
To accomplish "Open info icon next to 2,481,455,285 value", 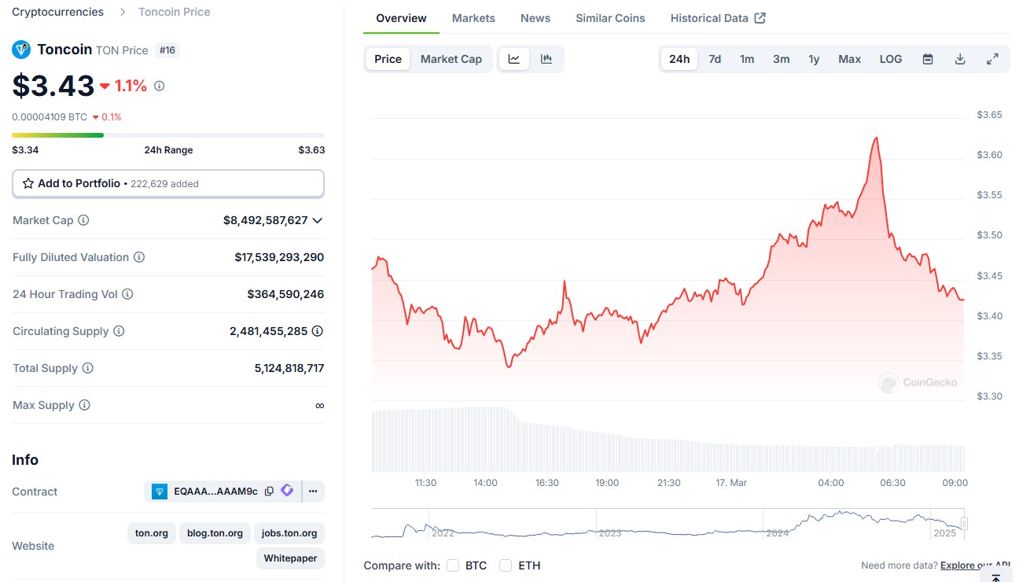I will pos(318,331).
